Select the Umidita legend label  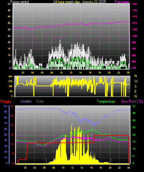click(26, 101)
